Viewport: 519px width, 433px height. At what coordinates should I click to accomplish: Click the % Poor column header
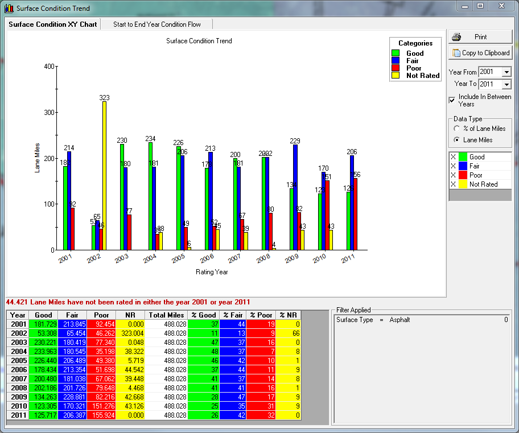pyautogui.click(x=261, y=315)
